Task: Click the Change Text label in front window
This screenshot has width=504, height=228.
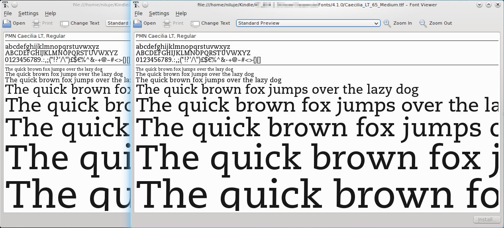Action: 216,23
